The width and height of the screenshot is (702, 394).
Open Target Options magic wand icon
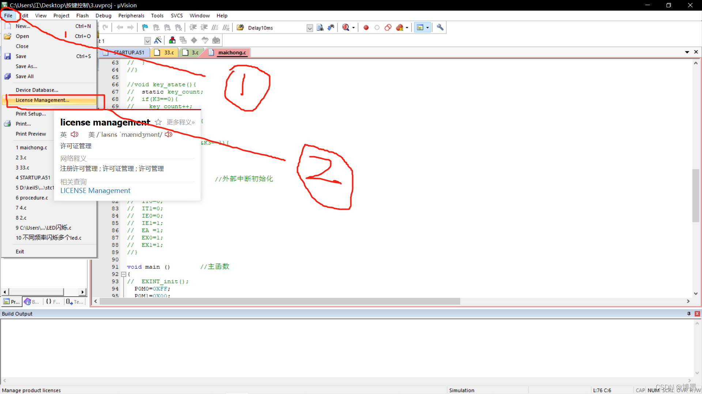pyautogui.click(x=158, y=40)
